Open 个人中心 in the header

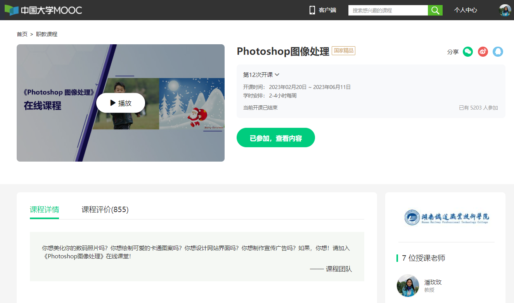[x=466, y=10]
